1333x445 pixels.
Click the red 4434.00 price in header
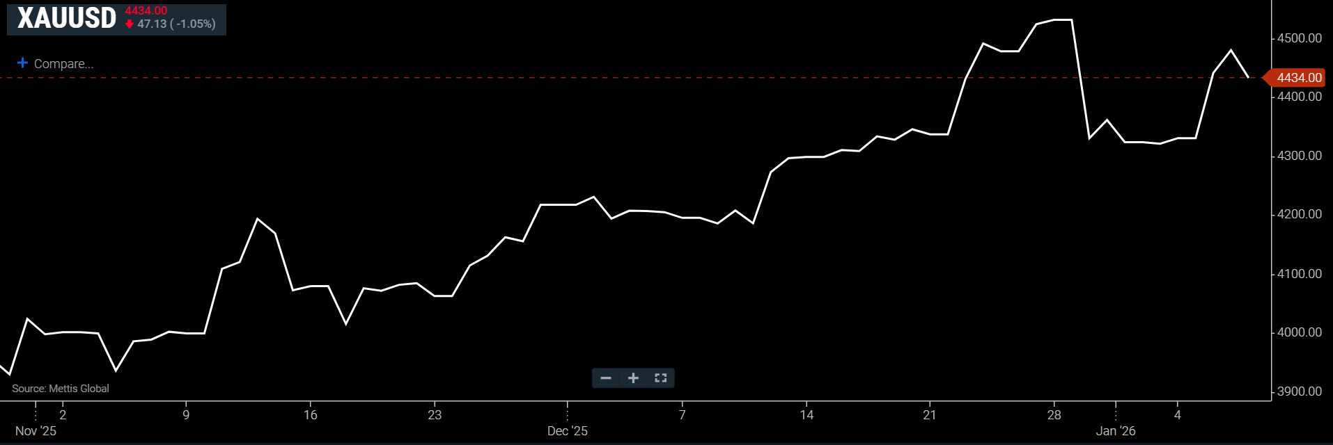(146, 11)
